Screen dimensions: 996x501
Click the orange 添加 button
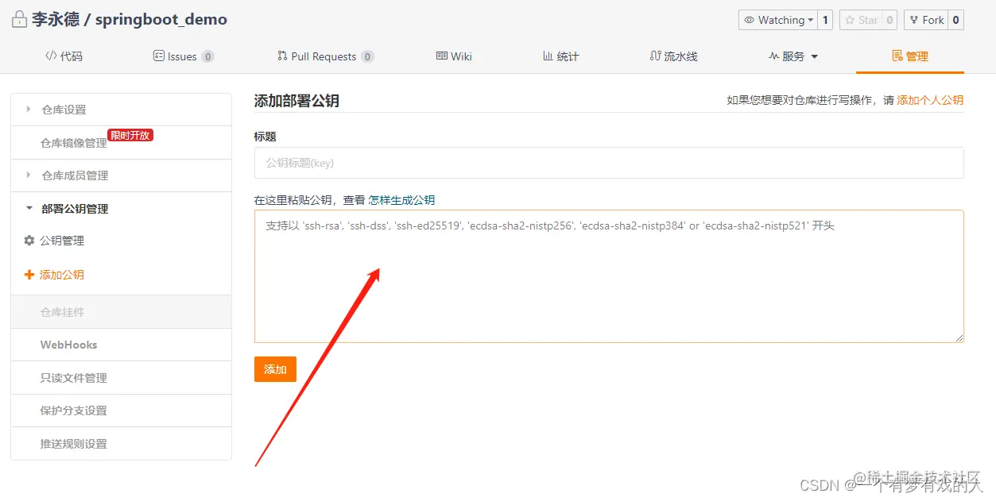coord(275,369)
